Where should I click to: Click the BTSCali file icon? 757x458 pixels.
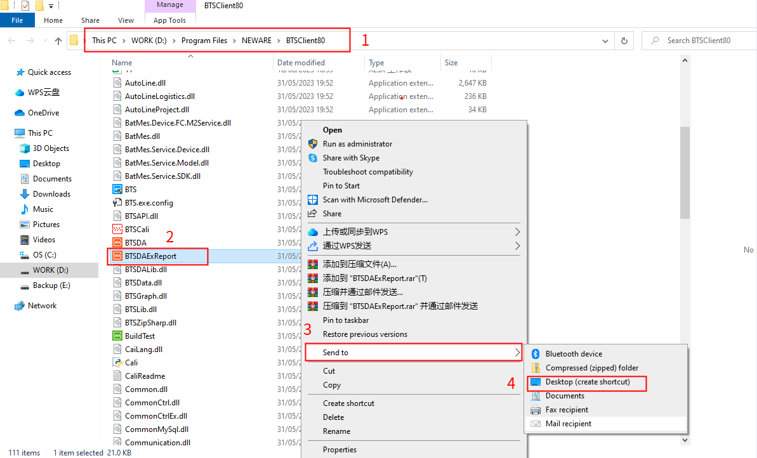117,229
